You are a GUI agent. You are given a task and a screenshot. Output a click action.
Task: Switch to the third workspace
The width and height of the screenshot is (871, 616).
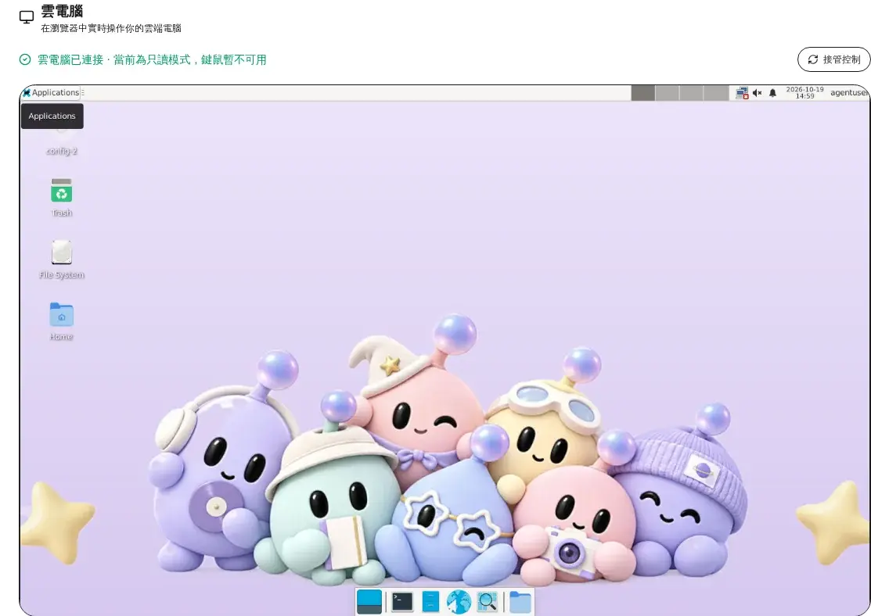(x=692, y=93)
